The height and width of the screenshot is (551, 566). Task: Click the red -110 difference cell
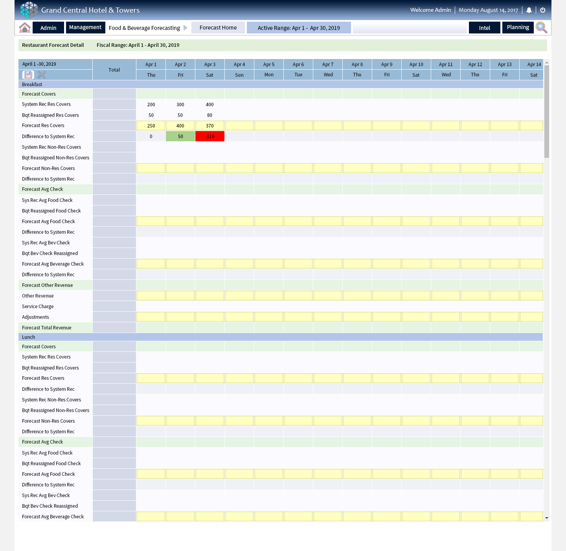point(210,137)
